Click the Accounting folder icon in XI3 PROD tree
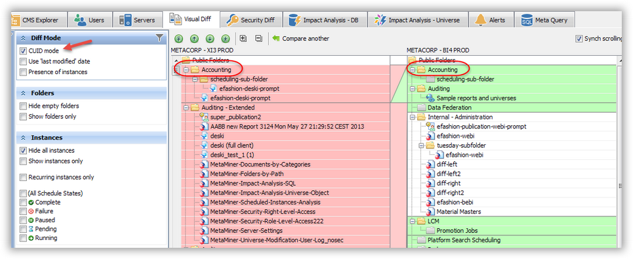 pos(195,70)
